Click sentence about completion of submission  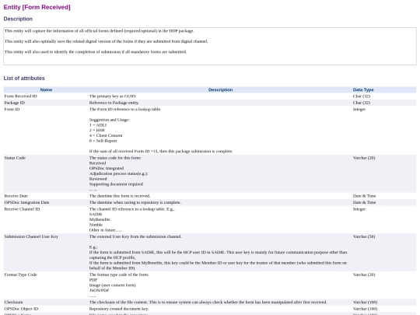(96, 52)
